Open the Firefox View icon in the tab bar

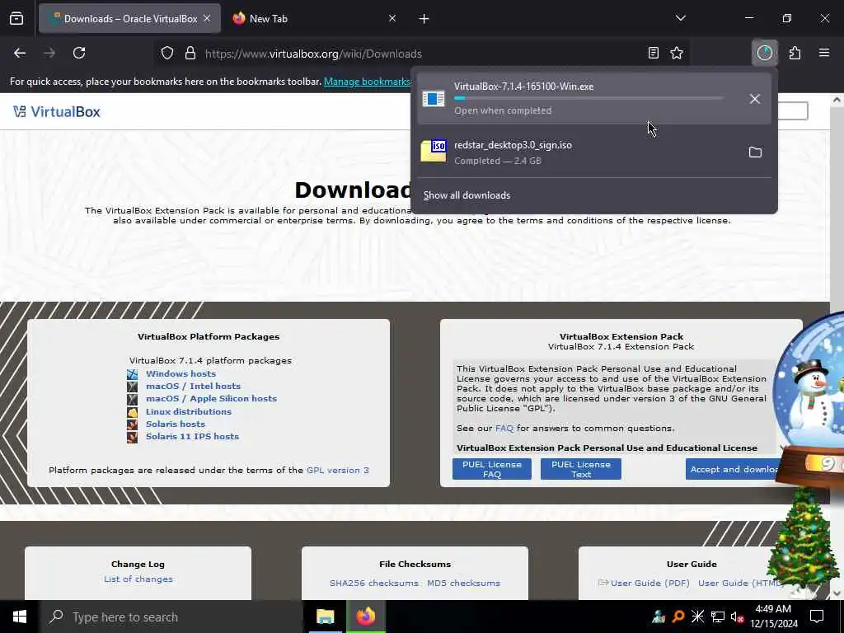[x=16, y=19]
